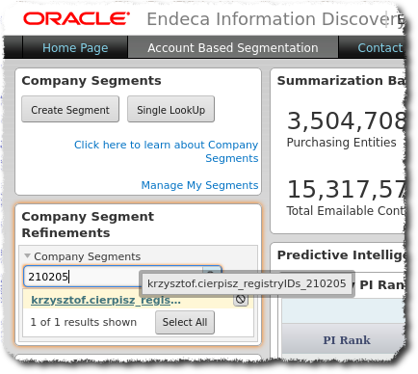Sort by the PI Rank column header

coord(347,339)
